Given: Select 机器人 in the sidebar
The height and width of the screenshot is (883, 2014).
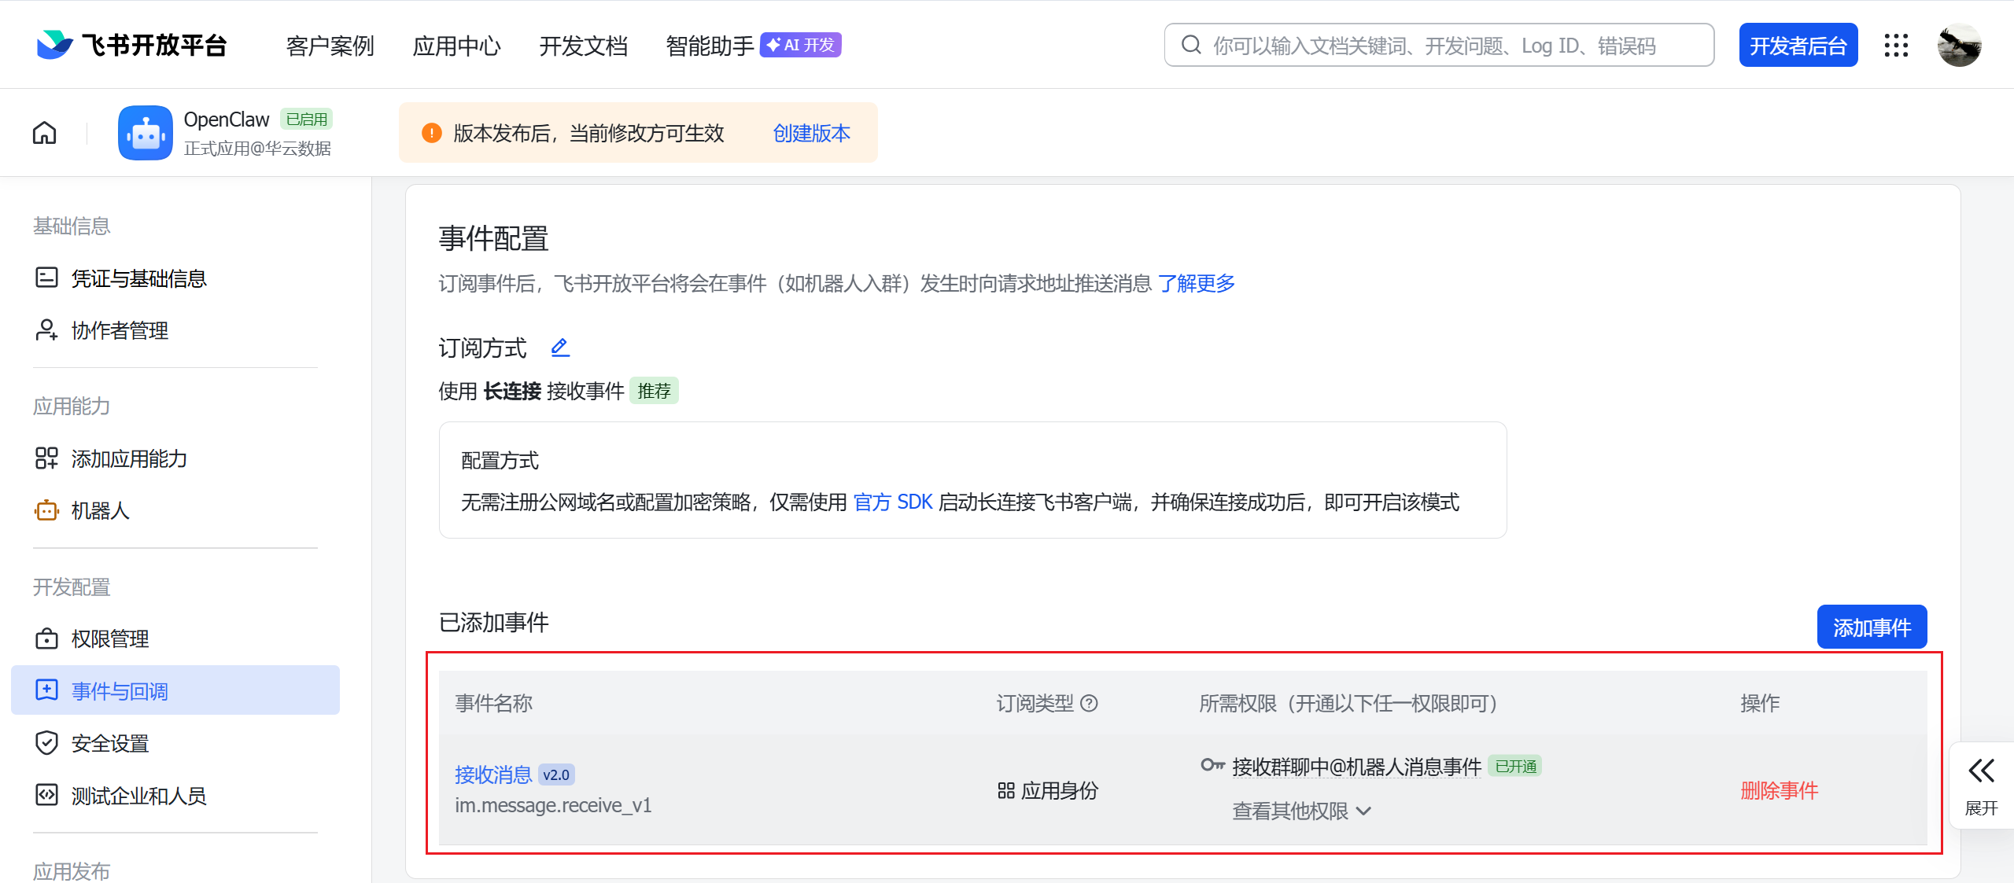Looking at the screenshot, I should (100, 511).
